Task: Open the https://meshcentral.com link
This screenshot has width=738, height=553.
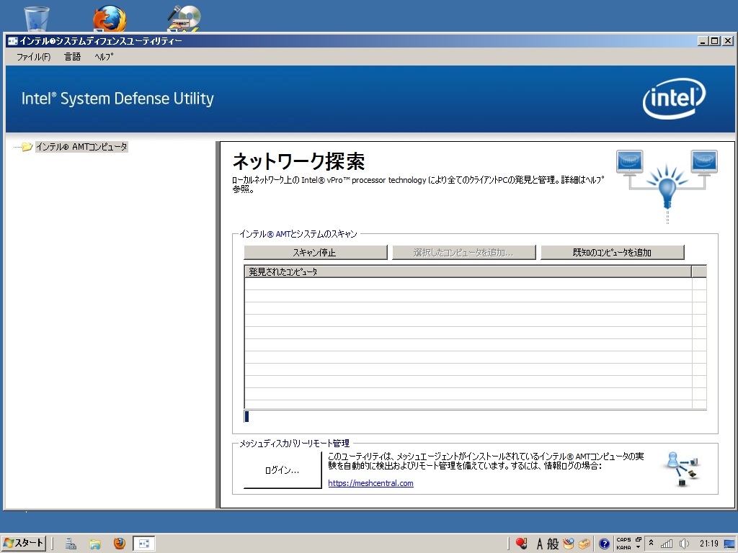Action: pos(370,483)
